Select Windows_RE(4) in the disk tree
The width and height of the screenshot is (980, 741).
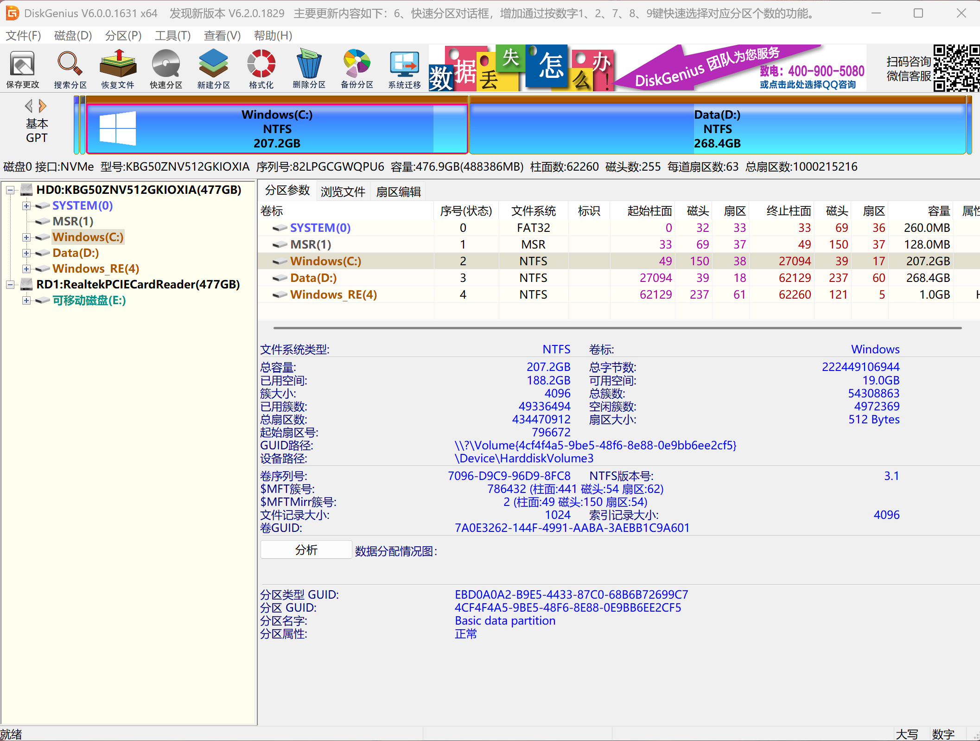coord(95,269)
